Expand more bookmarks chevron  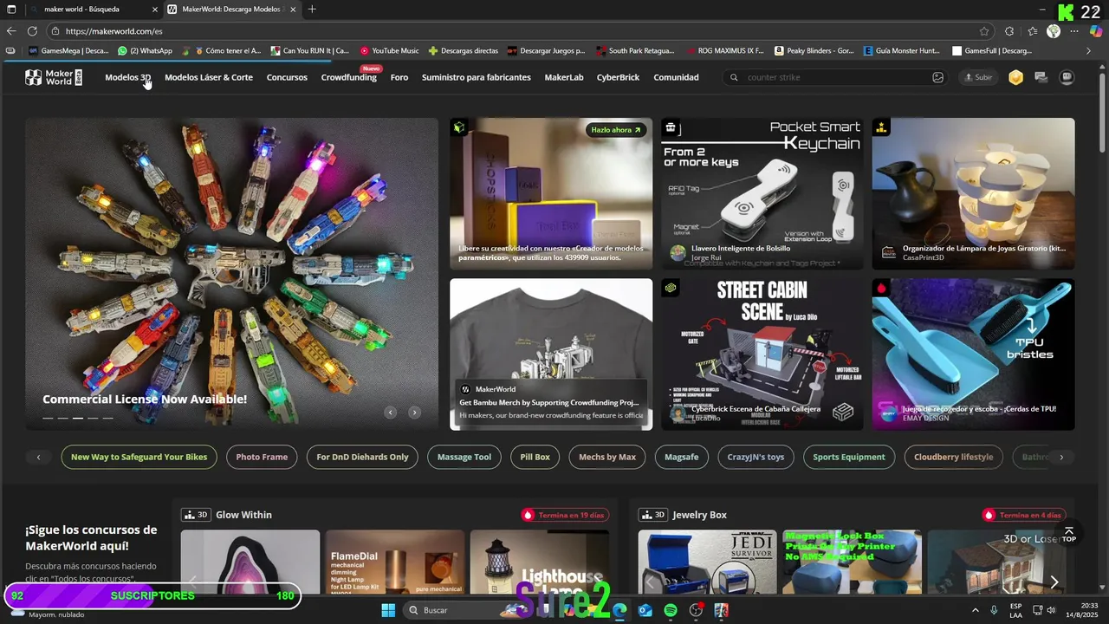click(1088, 50)
